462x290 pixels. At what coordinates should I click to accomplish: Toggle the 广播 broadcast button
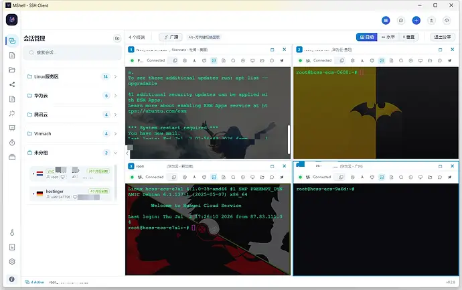(x=171, y=37)
